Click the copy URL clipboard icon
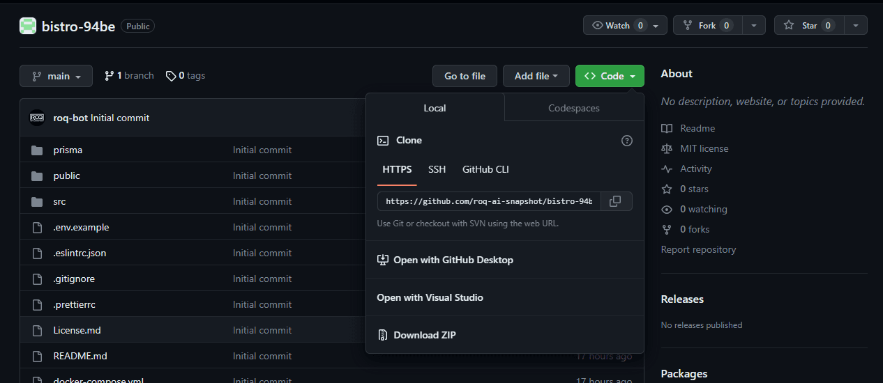 [x=615, y=201]
